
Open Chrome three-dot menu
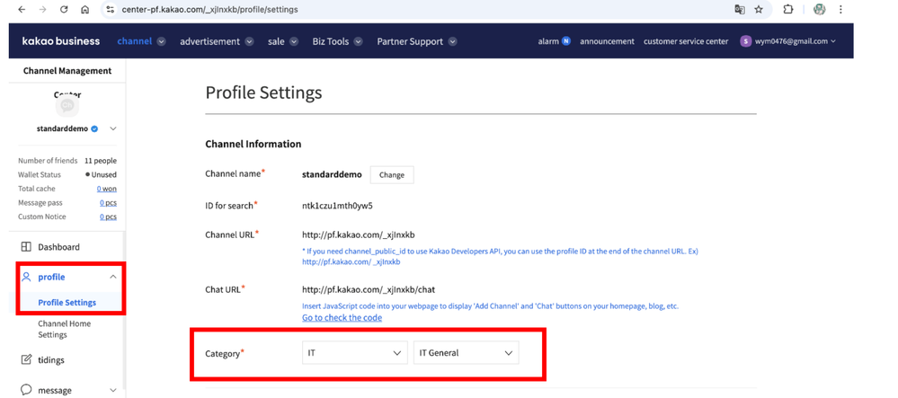point(840,10)
